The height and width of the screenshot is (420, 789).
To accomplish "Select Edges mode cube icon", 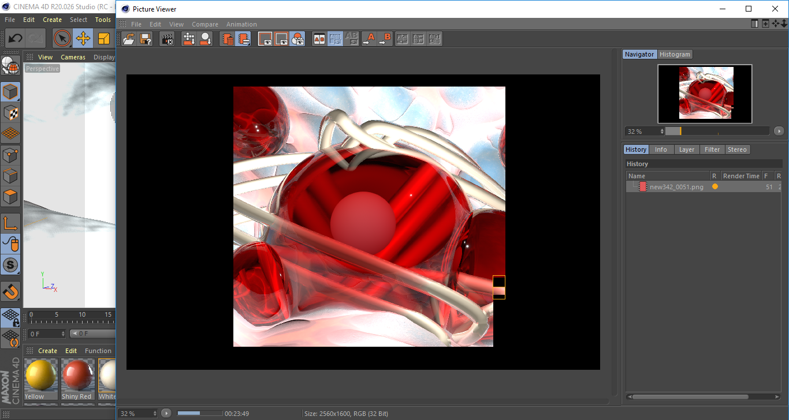I will pyautogui.click(x=10, y=175).
